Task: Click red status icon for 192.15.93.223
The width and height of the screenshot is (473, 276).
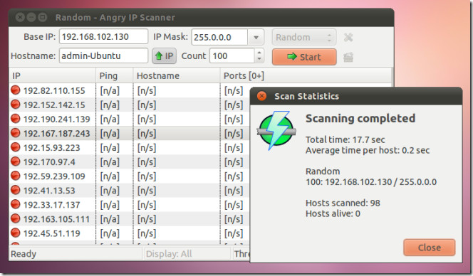Action: [16, 147]
